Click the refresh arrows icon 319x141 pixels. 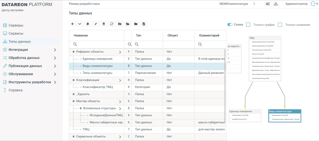pos(112,24)
